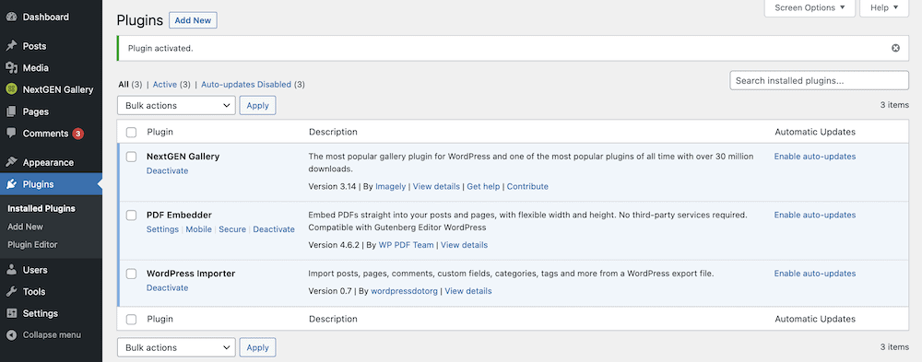Image resolution: width=922 pixels, height=362 pixels.
Task: Click the Comments speech bubble icon
Action: pos(11,134)
